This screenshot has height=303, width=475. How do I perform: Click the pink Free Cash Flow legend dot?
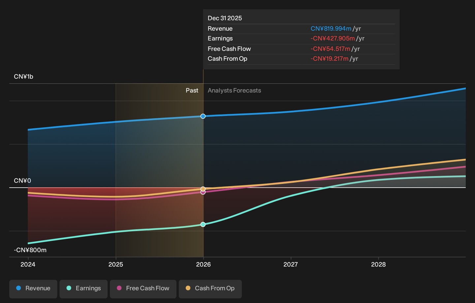(119, 288)
